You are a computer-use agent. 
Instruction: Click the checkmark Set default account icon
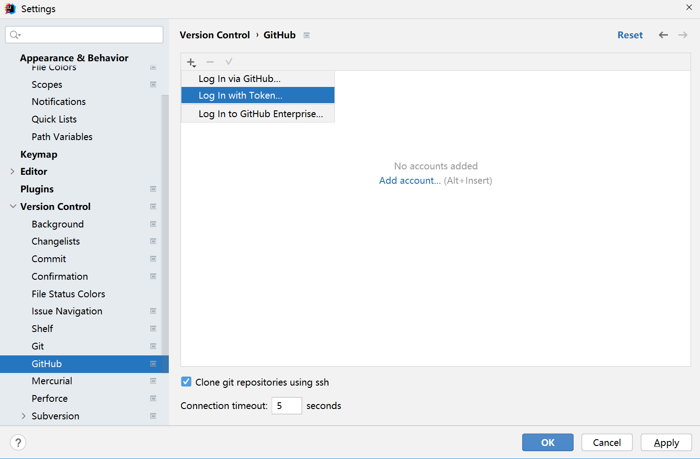(x=229, y=62)
